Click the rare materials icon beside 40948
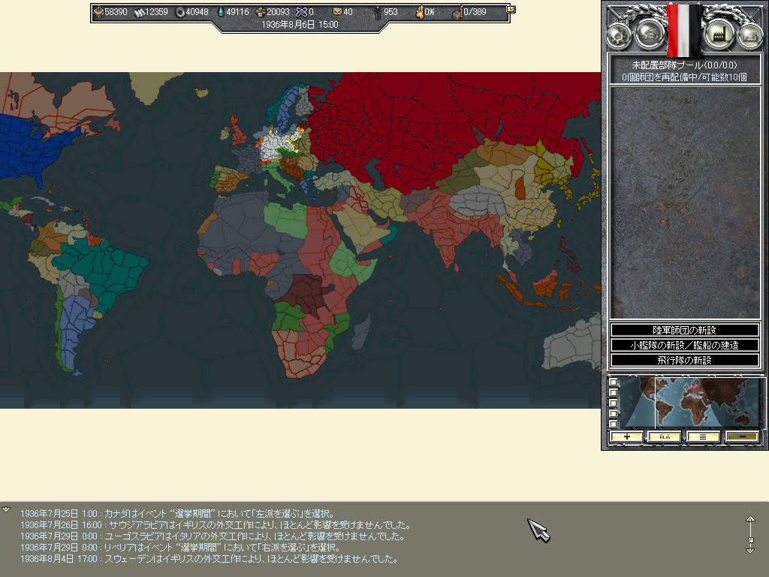This screenshot has height=577, width=769. [180, 12]
